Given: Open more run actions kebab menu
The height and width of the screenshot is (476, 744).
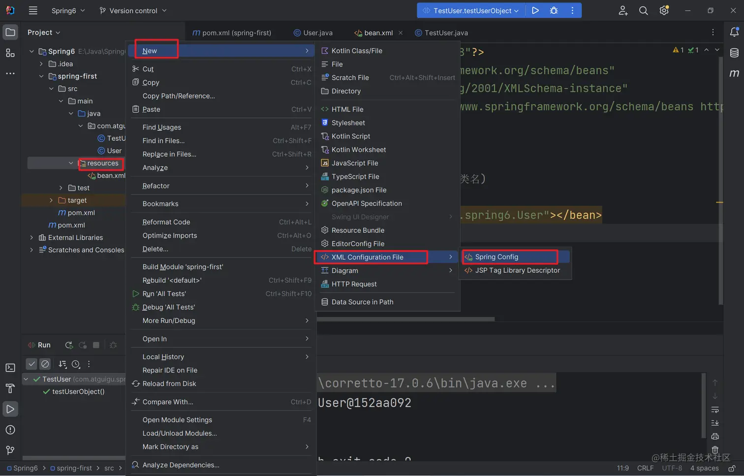Looking at the screenshot, I should pyautogui.click(x=572, y=10).
